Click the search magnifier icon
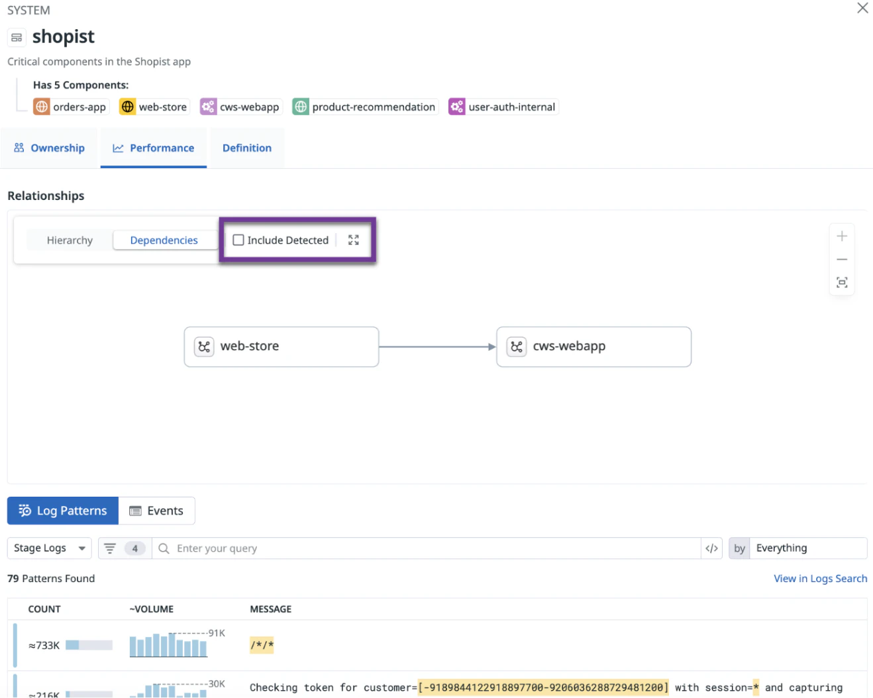Viewport: 873px width, 698px height. coord(164,548)
